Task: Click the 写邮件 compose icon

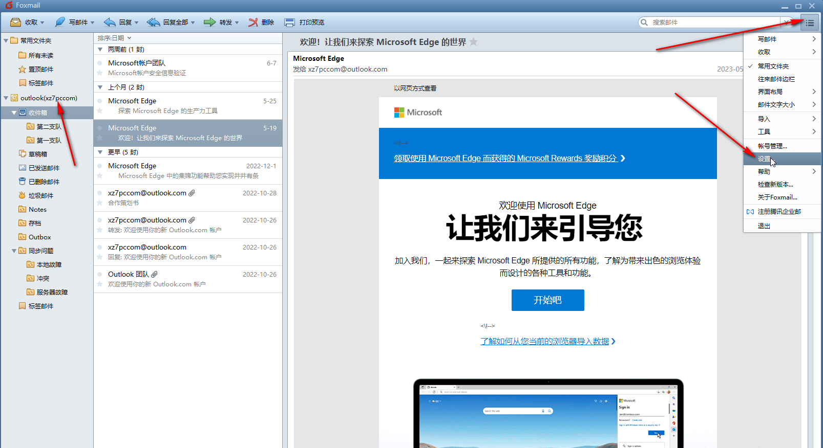Action: pyautogui.click(x=60, y=22)
